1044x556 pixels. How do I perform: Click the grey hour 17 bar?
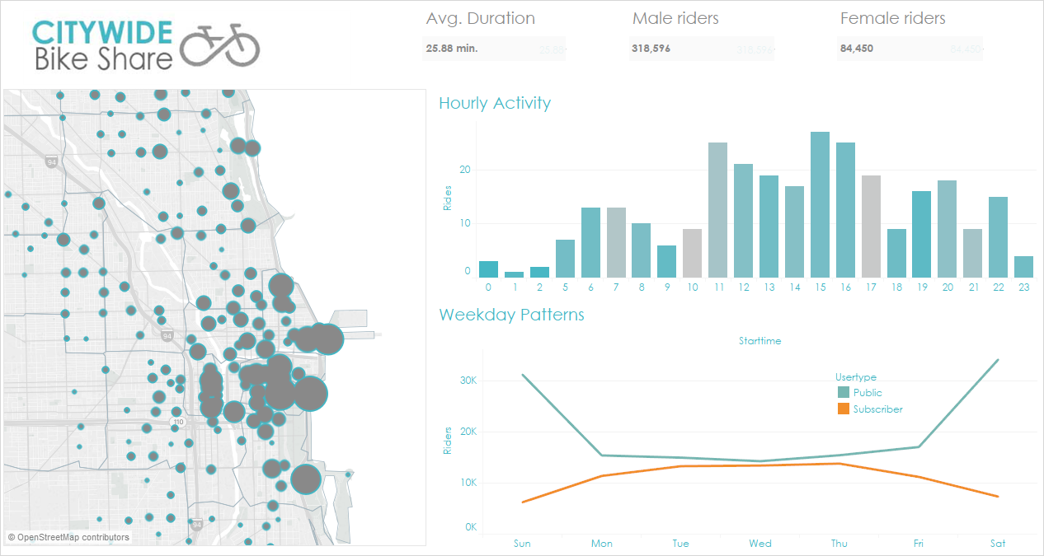[x=871, y=227]
